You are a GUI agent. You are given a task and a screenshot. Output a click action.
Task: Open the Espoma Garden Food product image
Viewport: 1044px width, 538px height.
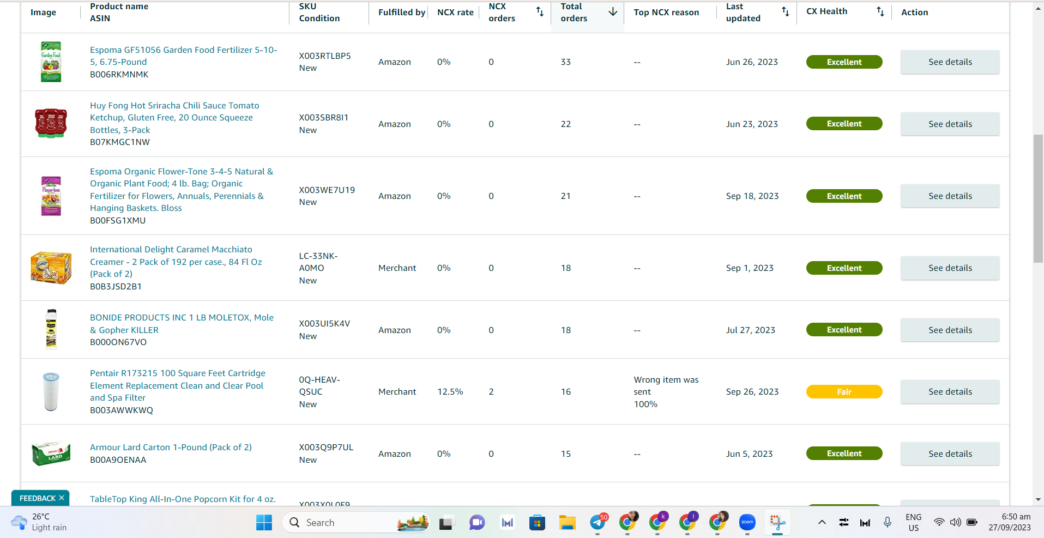(51, 62)
